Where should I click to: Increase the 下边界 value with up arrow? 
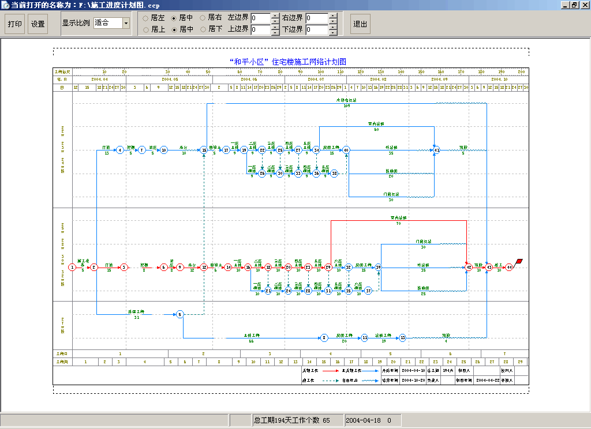tap(333, 27)
